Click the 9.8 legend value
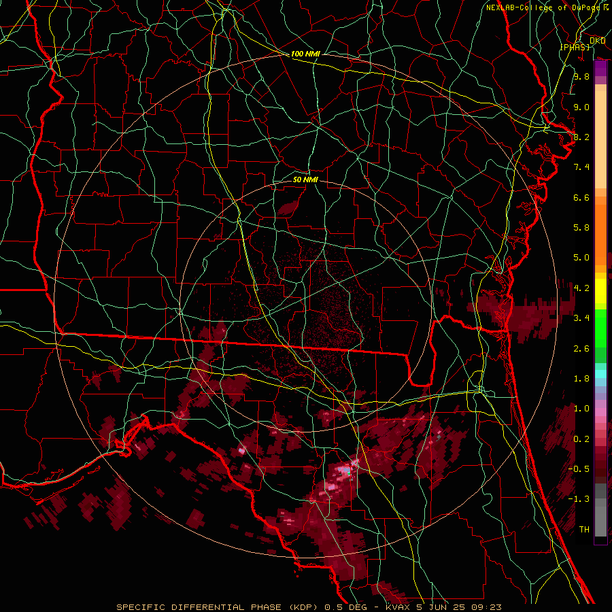Screen dimensions: 612x612 [x=581, y=76]
